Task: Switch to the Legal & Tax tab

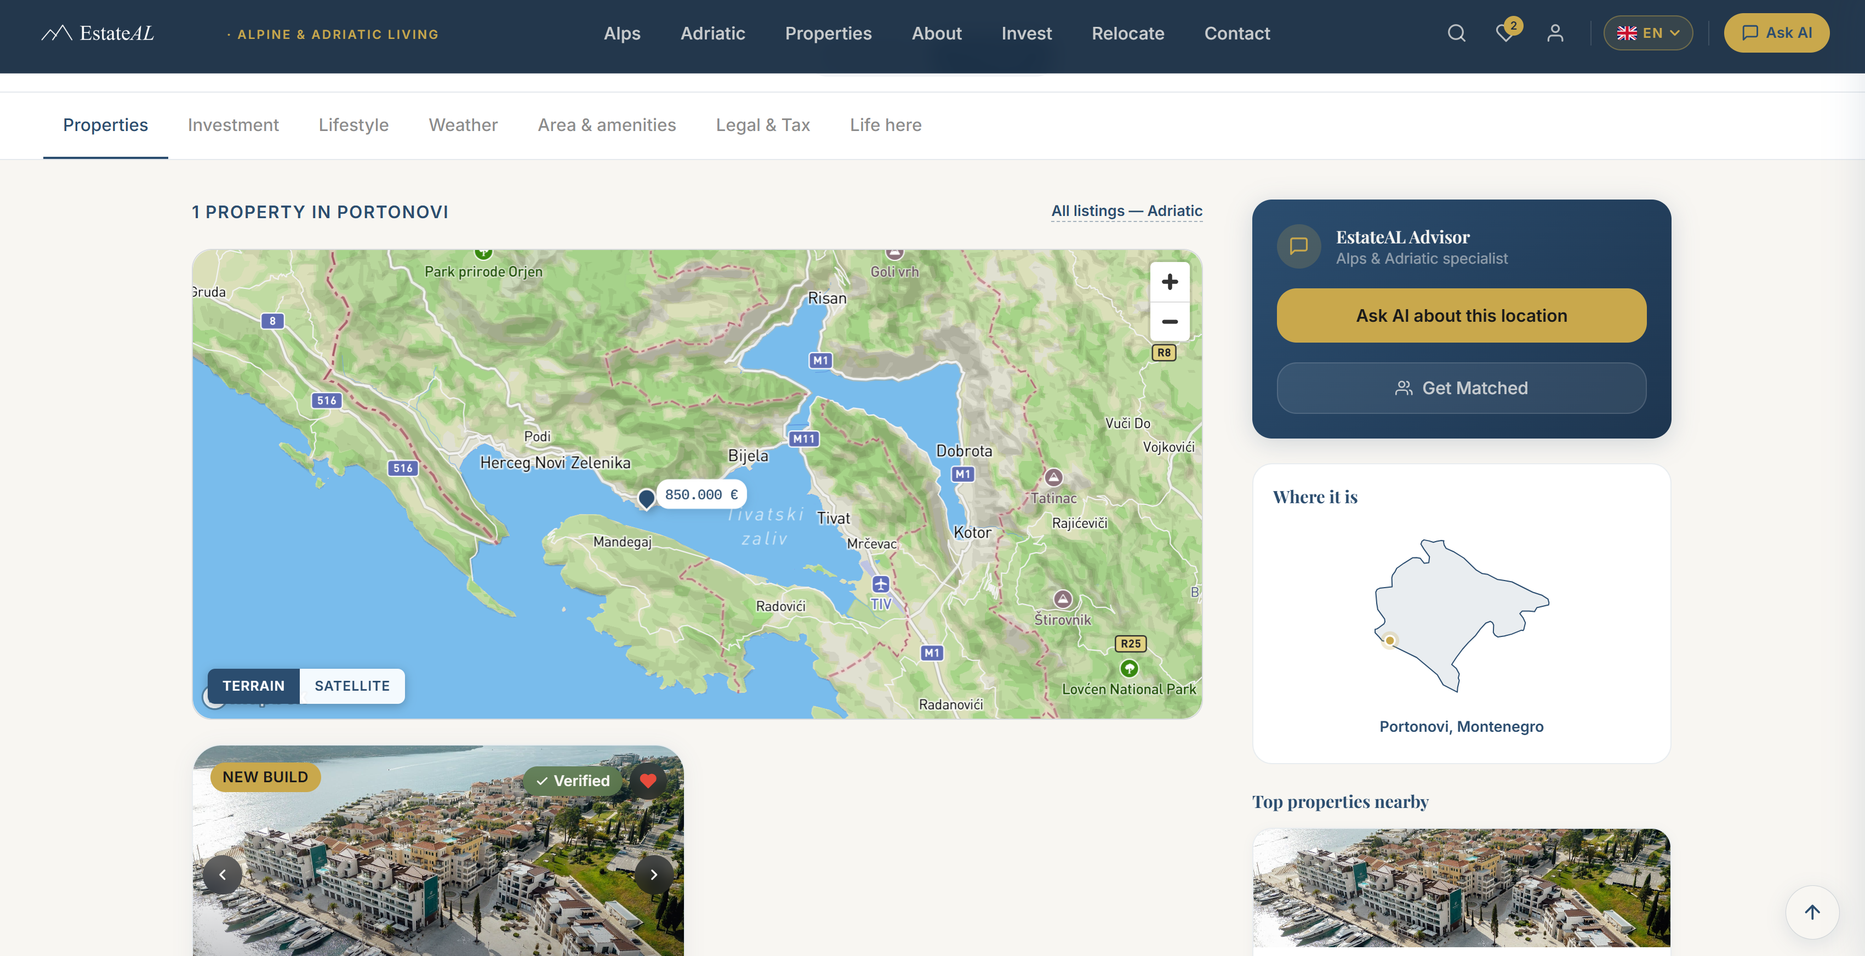Action: pyautogui.click(x=763, y=126)
